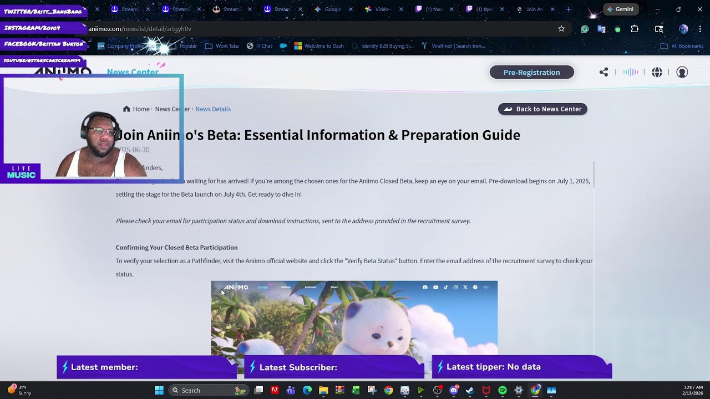Click the Pre-Registration button
Viewport: 710px width, 399px height.
pyautogui.click(x=531, y=72)
